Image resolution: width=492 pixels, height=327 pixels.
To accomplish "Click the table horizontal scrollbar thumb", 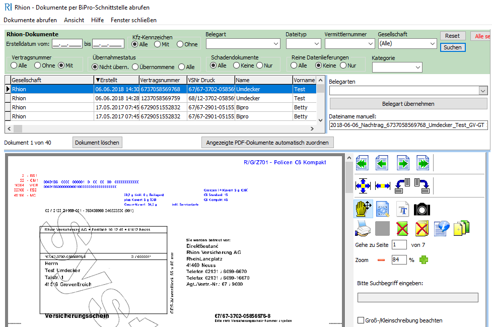I will point(18,128).
